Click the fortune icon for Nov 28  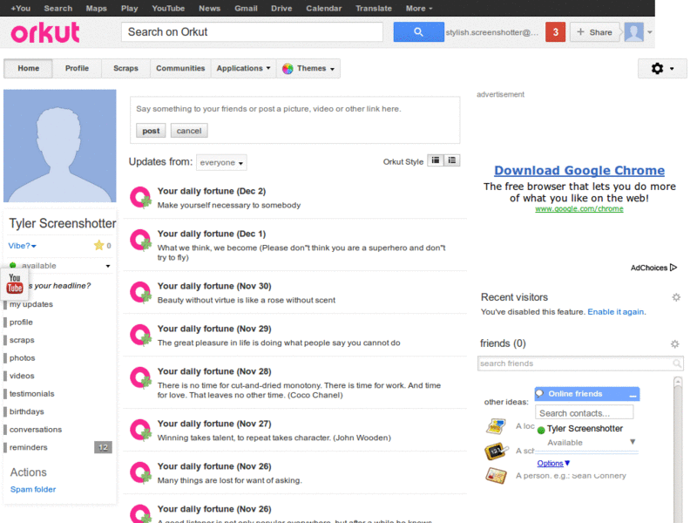[x=140, y=378]
